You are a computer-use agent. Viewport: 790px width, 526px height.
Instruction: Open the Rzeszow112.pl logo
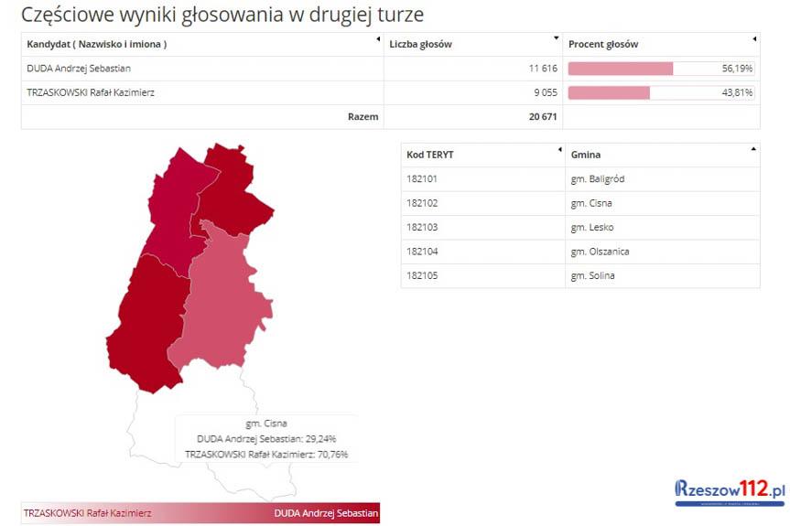pos(730,491)
